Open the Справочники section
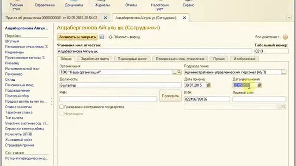 [45, 5]
